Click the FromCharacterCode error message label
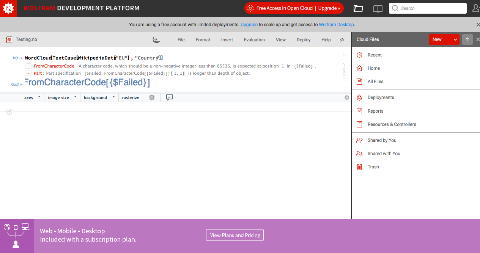 pos(54,66)
